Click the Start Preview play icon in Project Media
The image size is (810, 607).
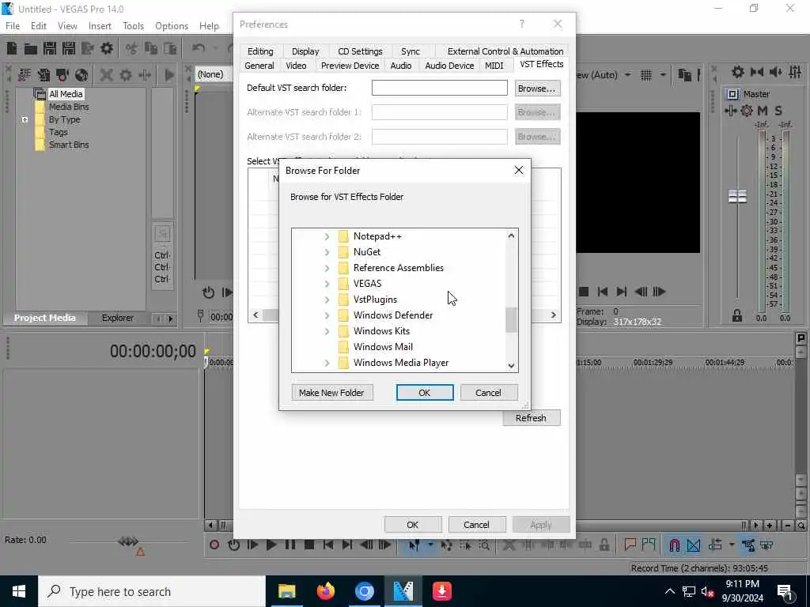coord(169,75)
